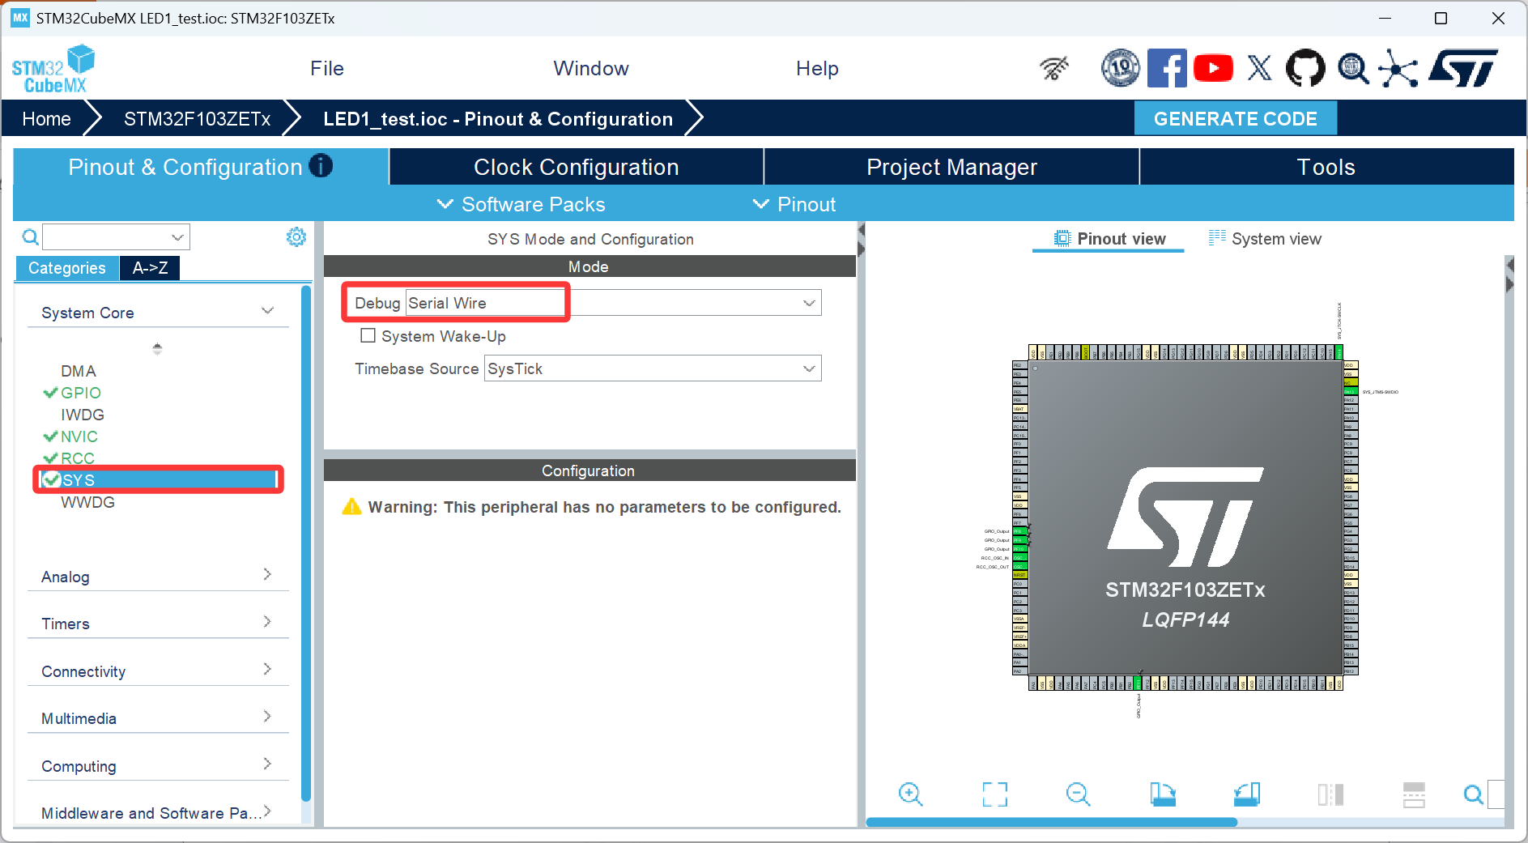The image size is (1528, 843).
Task: Open the peripheral list settings gear
Action: [296, 236]
